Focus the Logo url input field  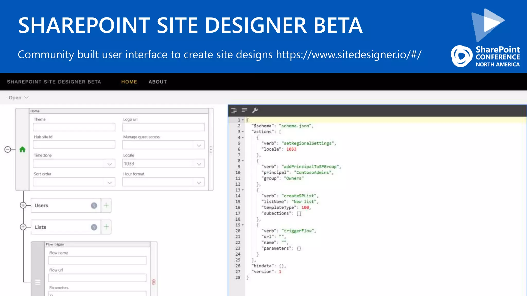163,127
